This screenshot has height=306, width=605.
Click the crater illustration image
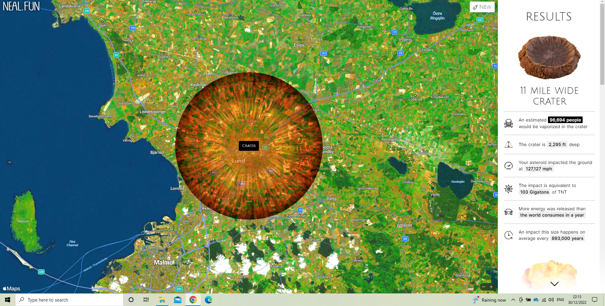tap(549, 57)
